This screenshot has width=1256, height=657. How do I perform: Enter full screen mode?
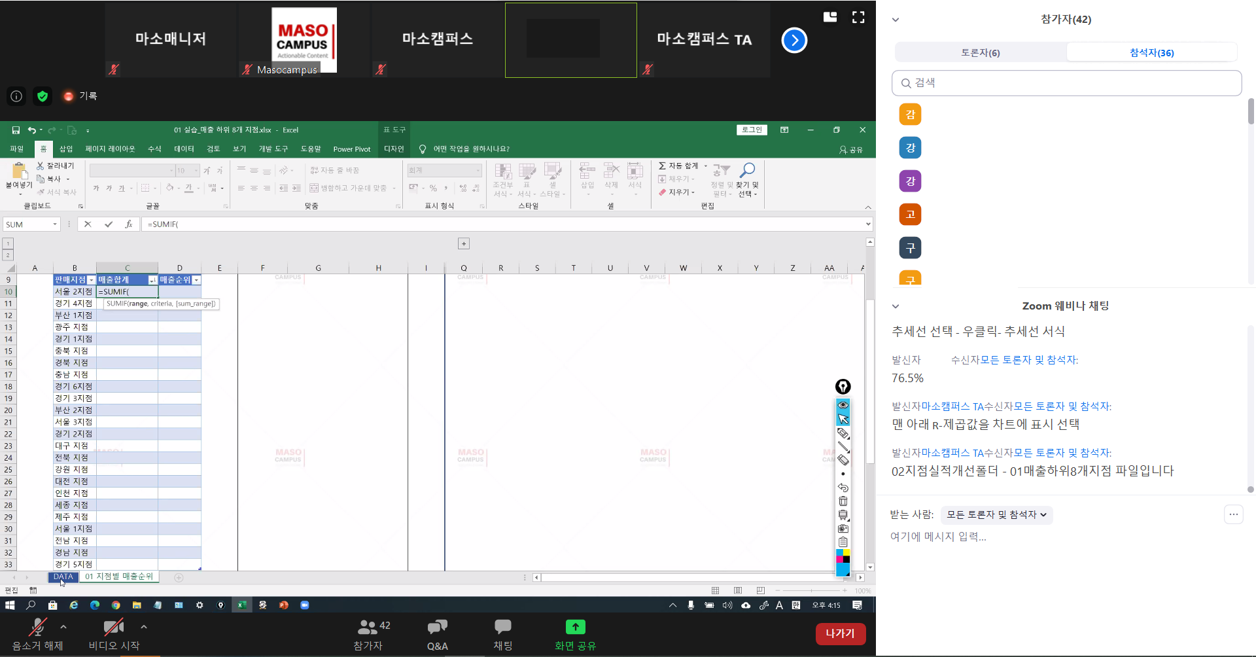tap(858, 18)
